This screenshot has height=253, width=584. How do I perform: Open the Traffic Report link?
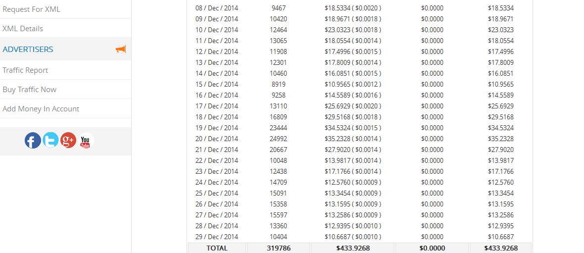tap(25, 70)
